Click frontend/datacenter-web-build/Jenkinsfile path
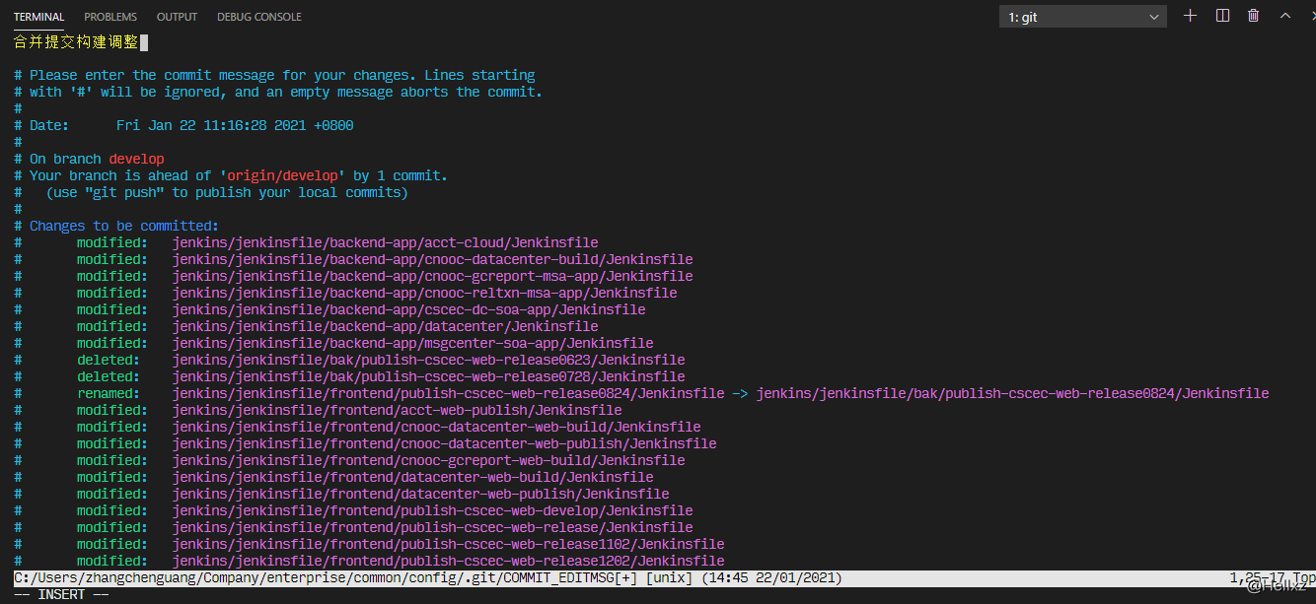This screenshot has height=604, width=1316. coord(413,477)
